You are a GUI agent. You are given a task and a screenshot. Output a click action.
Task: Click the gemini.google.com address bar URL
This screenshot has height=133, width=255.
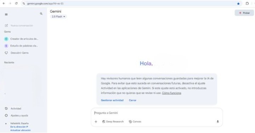click(45, 4)
